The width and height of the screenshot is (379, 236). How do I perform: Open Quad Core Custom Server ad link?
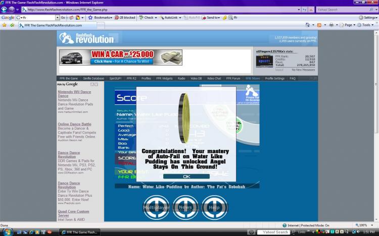(x=73, y=213)
